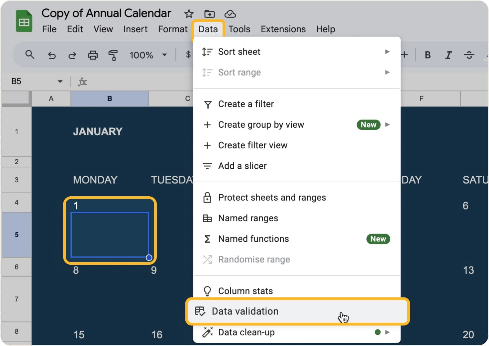
Task: Open the search icon in the toolbar
Action: (30, 55)
